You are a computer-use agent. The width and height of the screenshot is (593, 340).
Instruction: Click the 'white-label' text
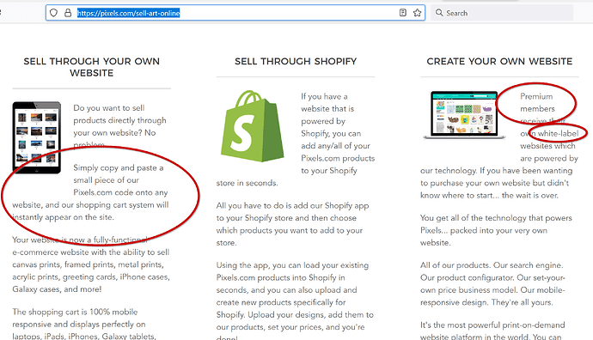(x=559, y=133)
